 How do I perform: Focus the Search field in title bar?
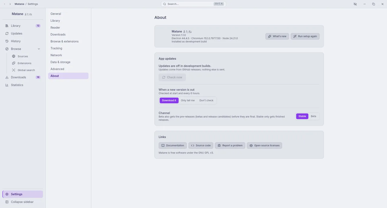(x=193, y=4)
